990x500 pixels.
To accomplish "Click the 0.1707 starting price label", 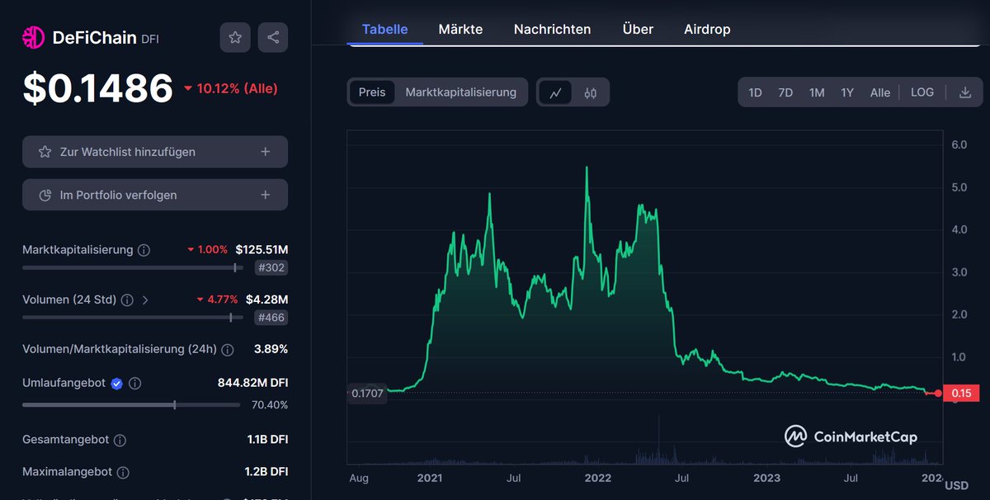I will [x=367, y=394].
